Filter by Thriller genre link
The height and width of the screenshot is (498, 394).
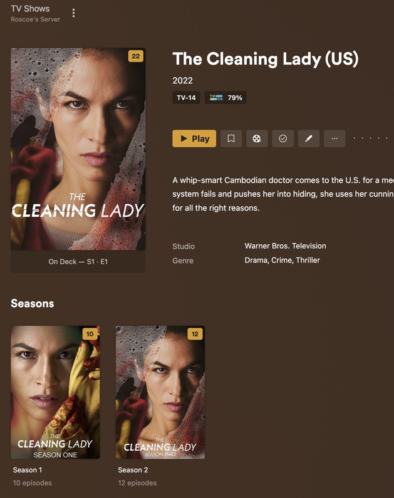(x=308, y=260)
